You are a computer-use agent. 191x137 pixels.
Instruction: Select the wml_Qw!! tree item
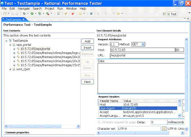pyautogui.click(x=23, y=69)
